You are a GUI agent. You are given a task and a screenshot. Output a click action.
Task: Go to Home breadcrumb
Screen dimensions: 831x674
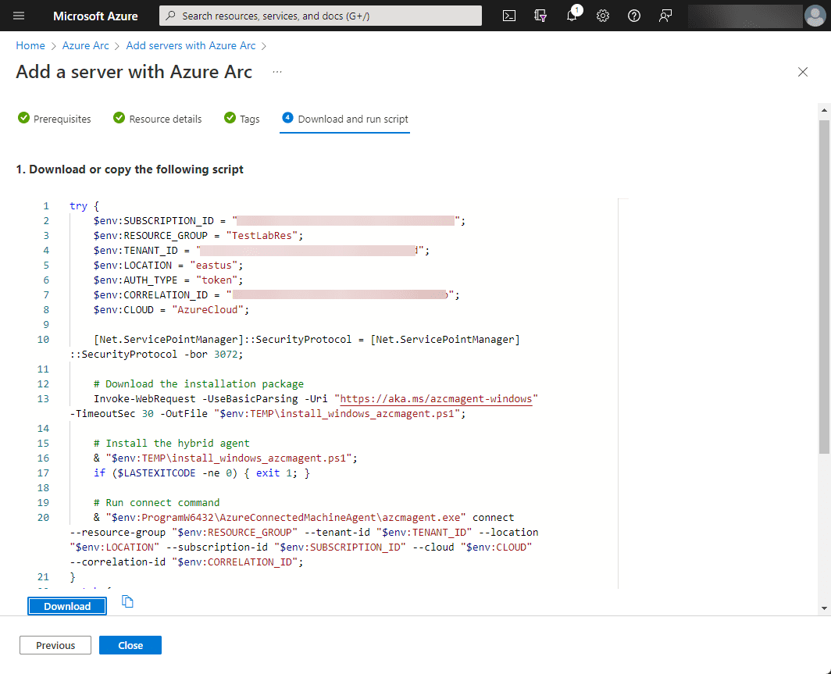coord(30,45)
